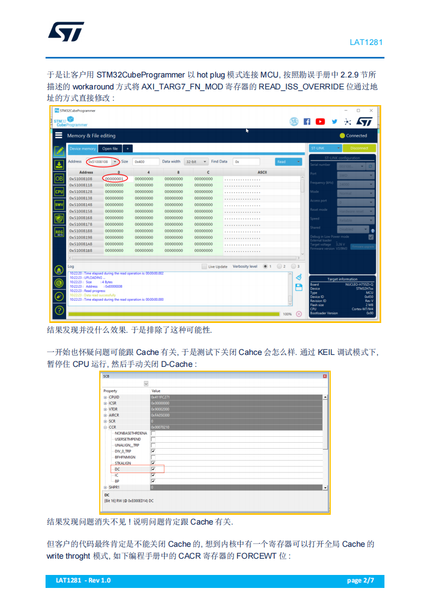Click the Firmware upgrade button
Image resolution: width=430 pixels, height=608 pixels.
[363, 247]
